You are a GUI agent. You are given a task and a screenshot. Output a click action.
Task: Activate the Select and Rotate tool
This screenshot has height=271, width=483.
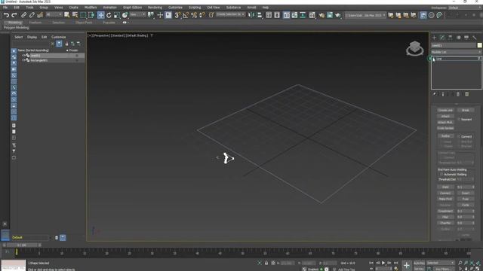[x=109, y=15]
